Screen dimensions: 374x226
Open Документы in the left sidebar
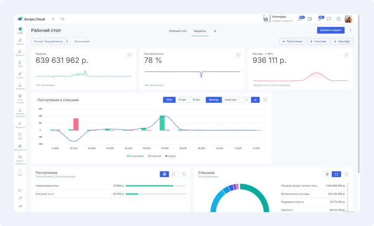coord(20,147)
